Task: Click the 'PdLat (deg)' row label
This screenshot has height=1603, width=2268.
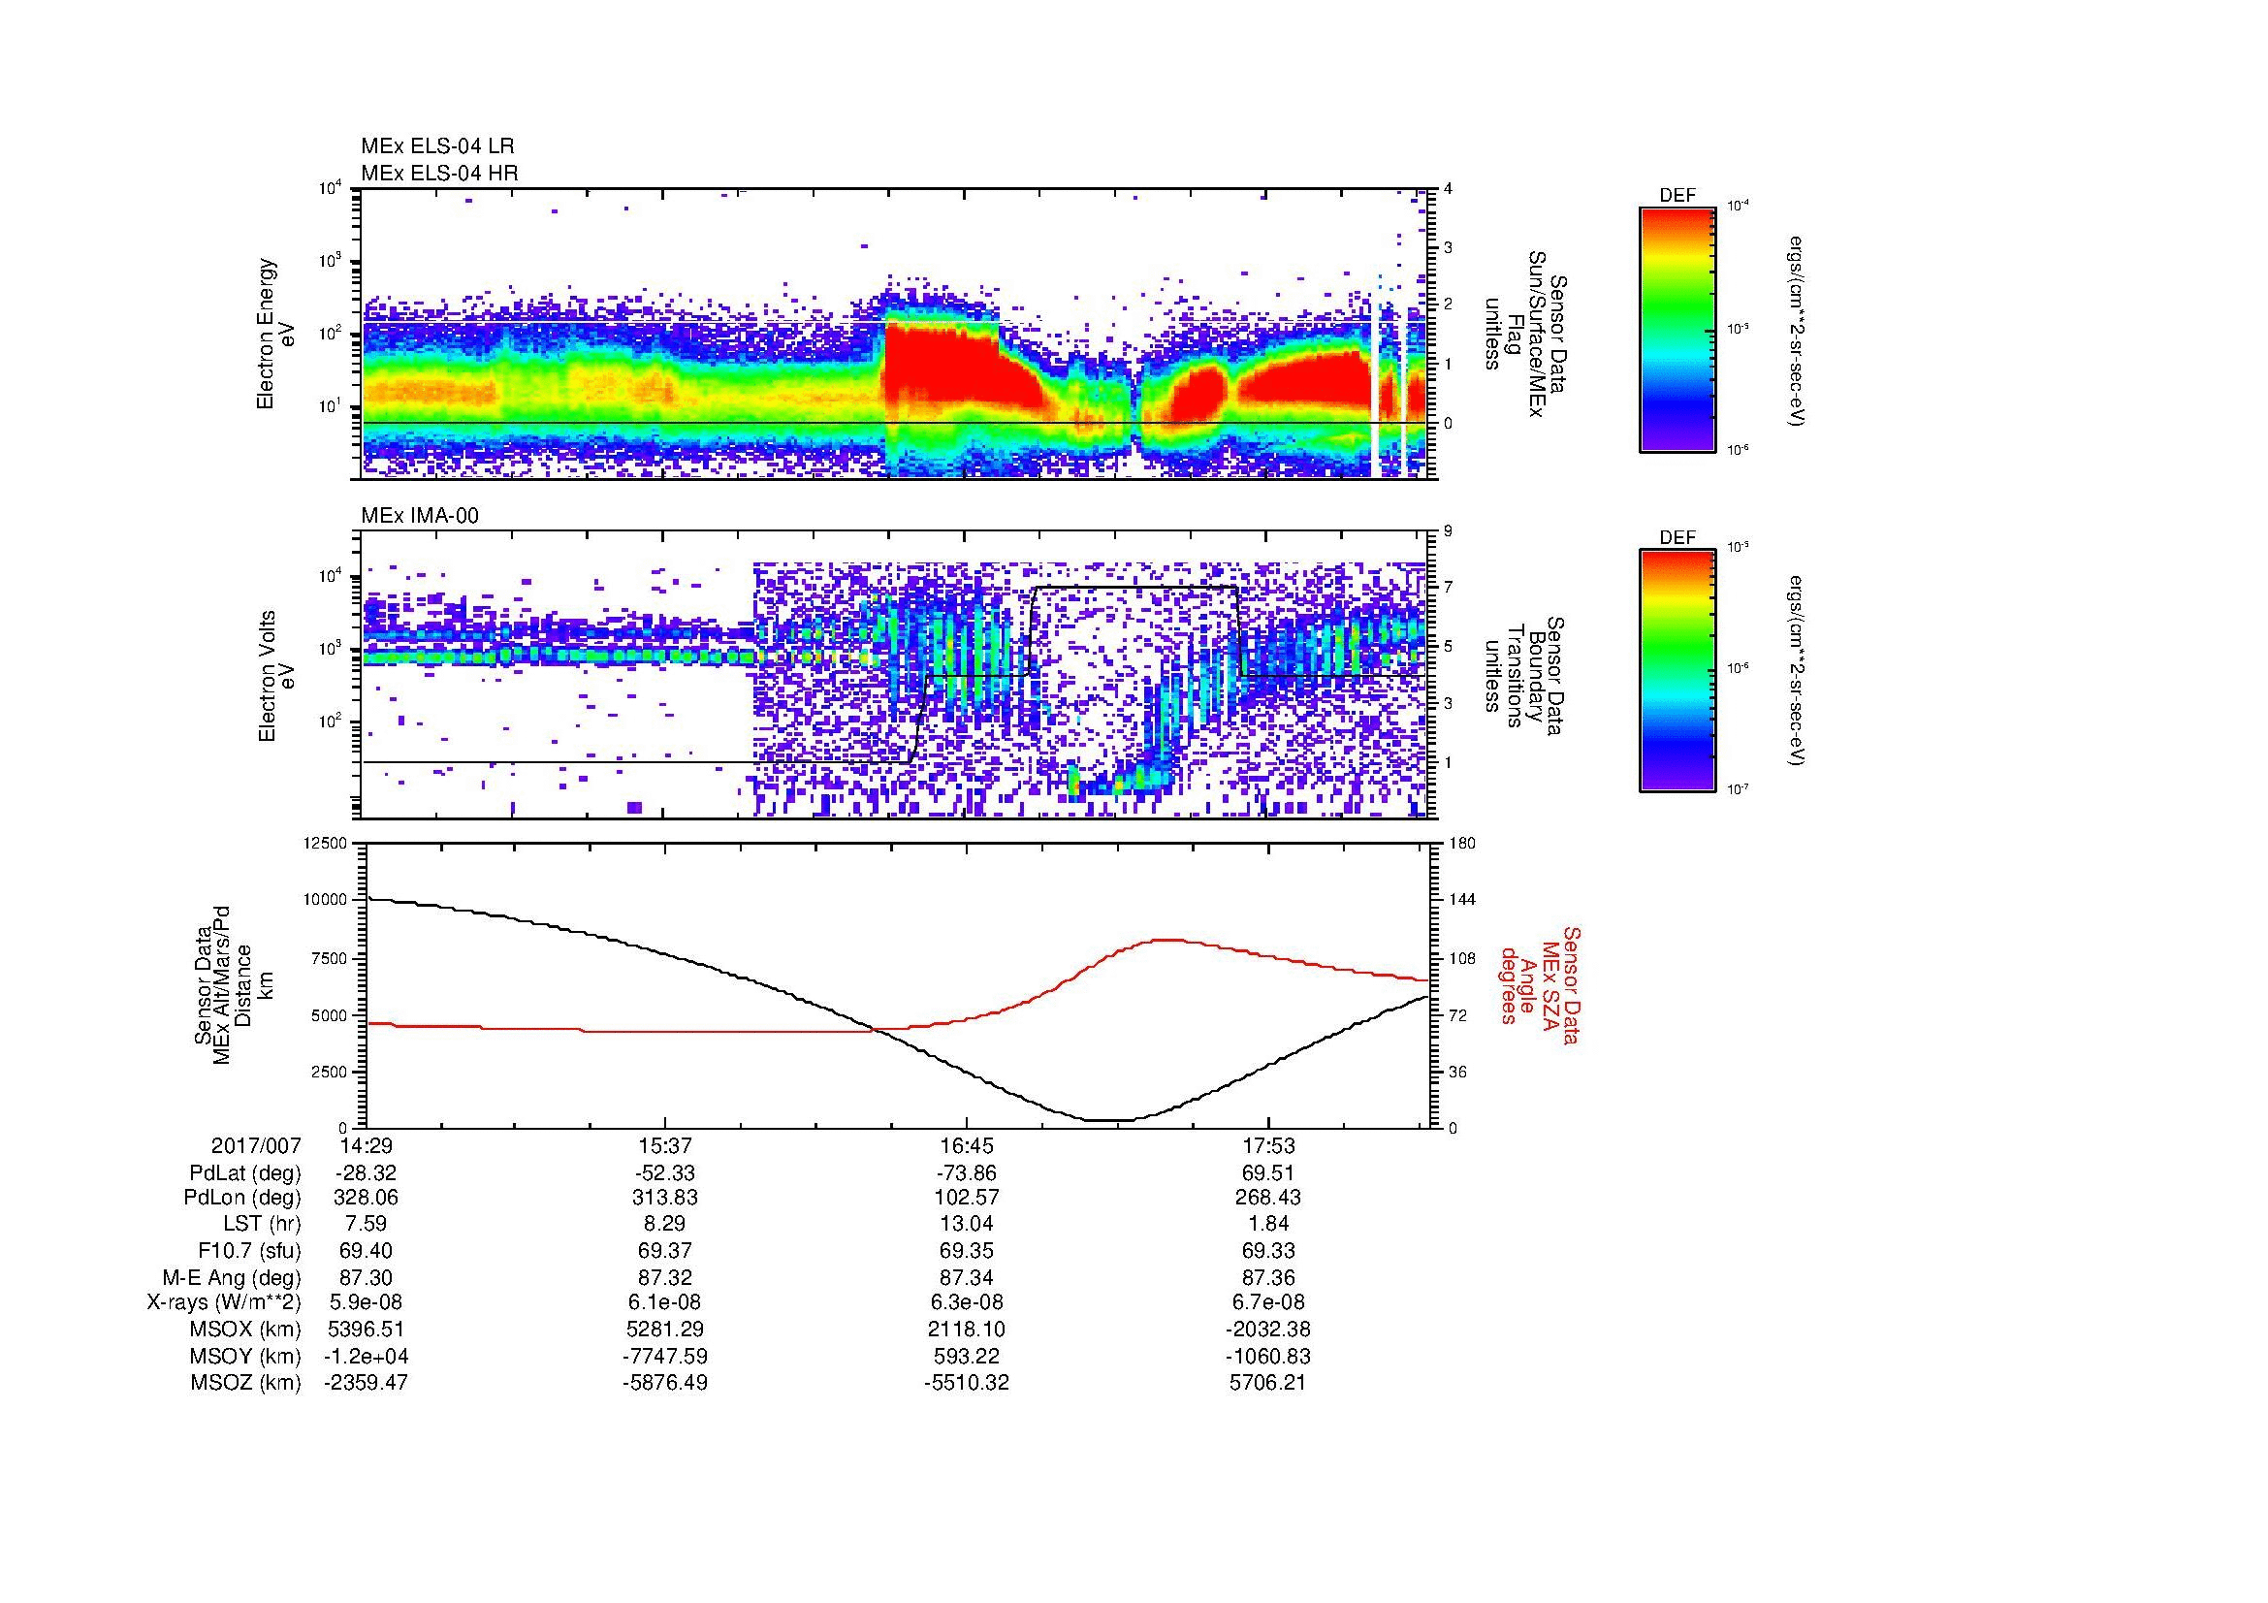Action: click(245, 1173)
